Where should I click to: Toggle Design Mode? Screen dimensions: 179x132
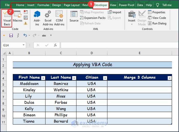pyautogui.click(x=142, y=18)
